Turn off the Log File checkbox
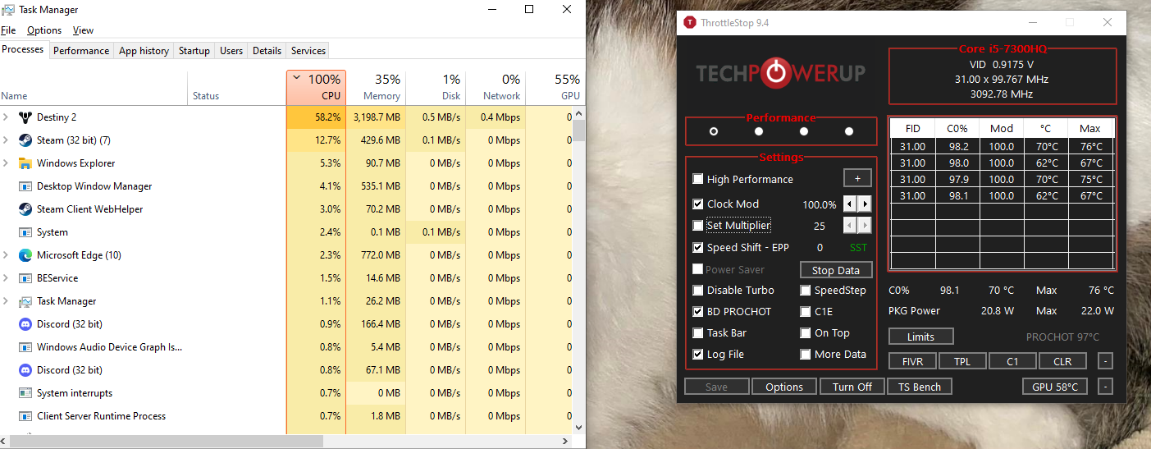Image resolution: width=1151 pixels, height=449 pixels. (698, 354)
